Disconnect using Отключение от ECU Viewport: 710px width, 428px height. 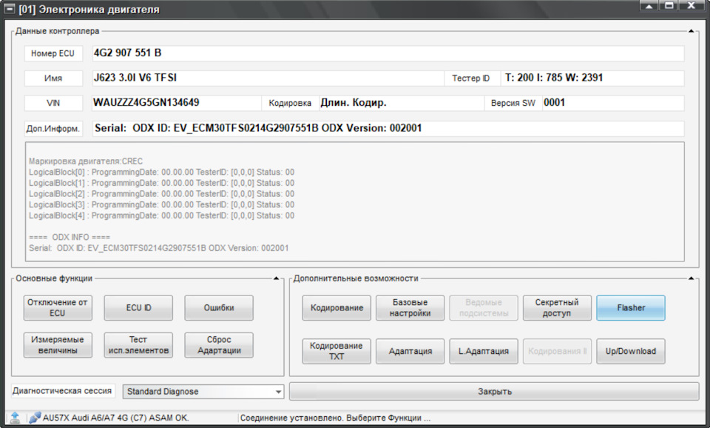[x=57, y=307]
